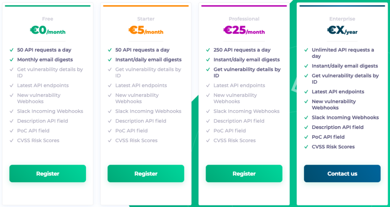Click the Latest API endpoints feature in Enterprise
The height and width of the screenshot is (207, 390).
click(338, 91)
